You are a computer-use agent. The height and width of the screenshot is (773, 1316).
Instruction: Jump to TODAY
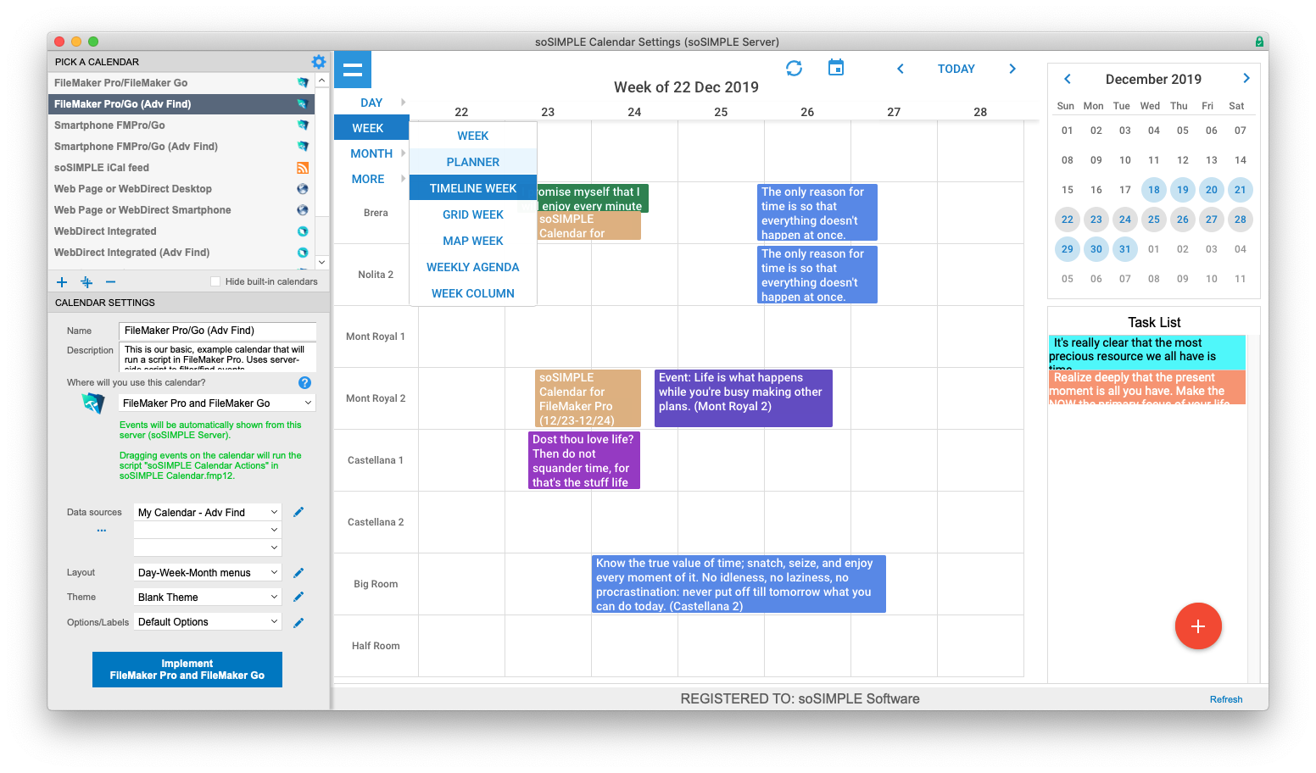click(956, 69)
